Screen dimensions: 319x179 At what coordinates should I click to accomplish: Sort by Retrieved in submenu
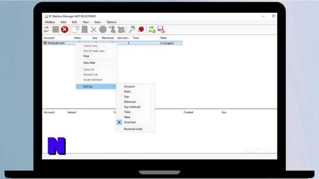135,102
